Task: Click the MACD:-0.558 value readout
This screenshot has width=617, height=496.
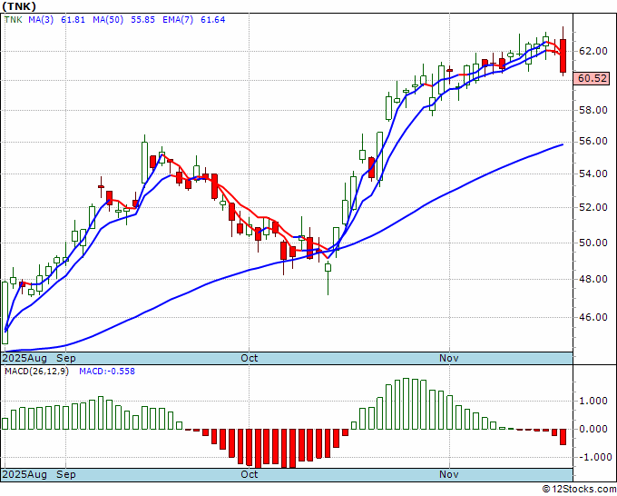Action: click(107, 372)
